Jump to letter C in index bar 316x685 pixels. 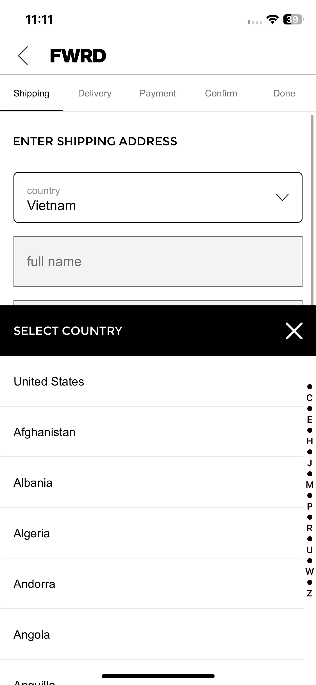(x=310, y=398)
